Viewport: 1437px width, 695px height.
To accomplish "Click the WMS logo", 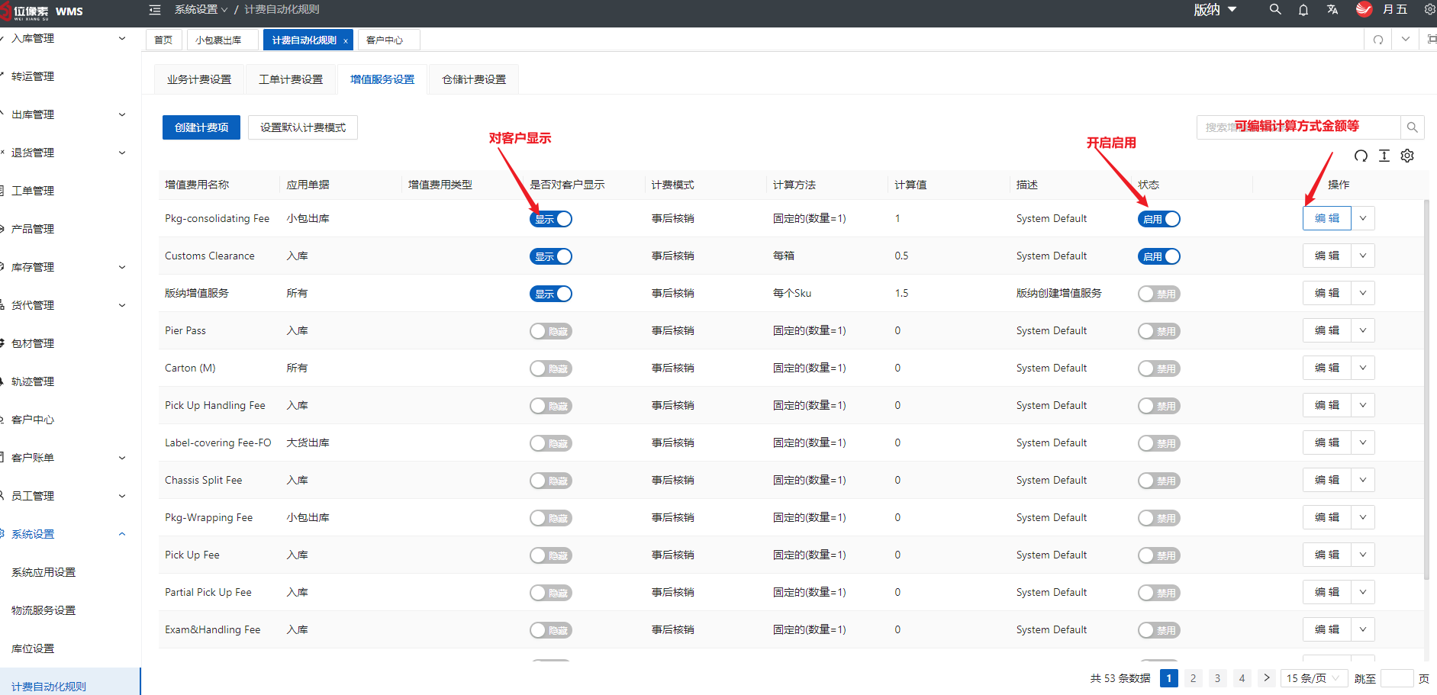I will pyautogui.click(x=42, y=11).
